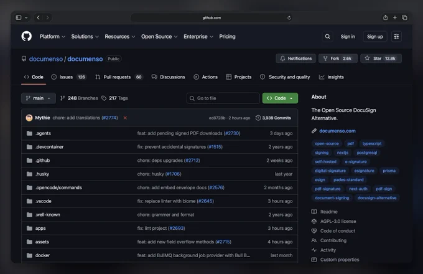
Task: Open the Contributing link in About
Action: click(333, 240)
